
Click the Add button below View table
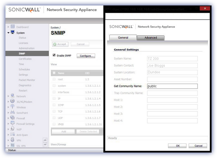63,131
